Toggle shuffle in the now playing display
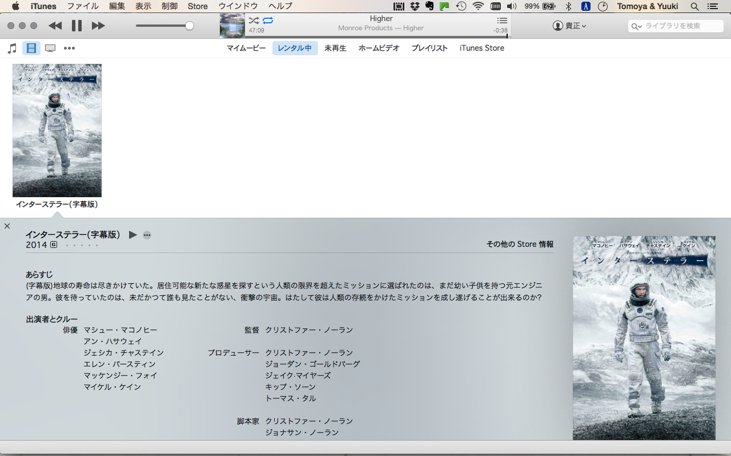731x456 pixels. [x=254, y=21]
